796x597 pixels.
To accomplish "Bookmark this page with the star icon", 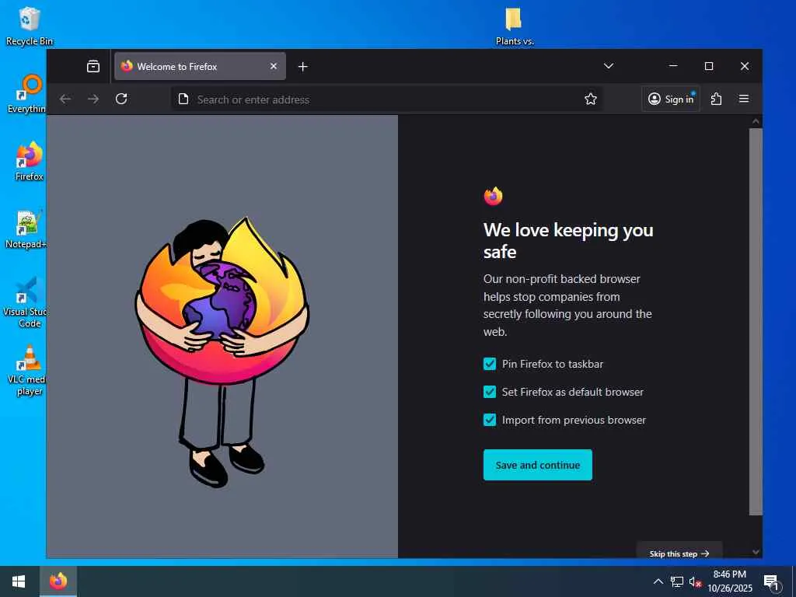I will point(591,99).
